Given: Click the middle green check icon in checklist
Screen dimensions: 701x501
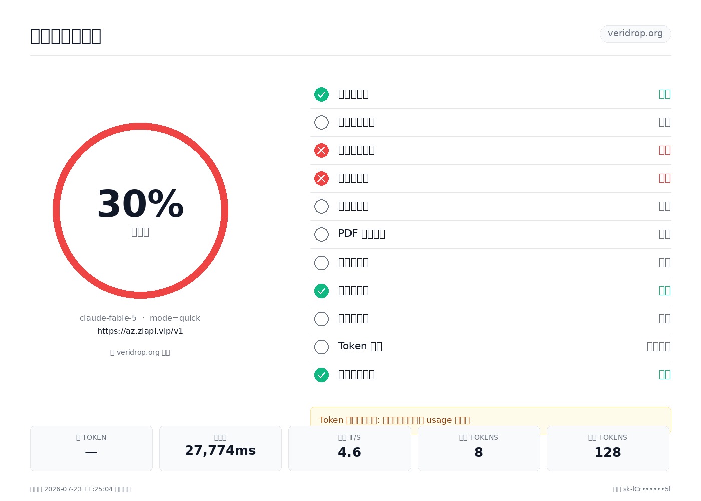Looking at the screenshot, I should [x=321, y=291].
